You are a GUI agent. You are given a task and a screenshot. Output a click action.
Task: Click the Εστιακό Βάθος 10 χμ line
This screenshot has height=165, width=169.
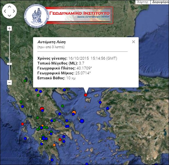[56, 78]
